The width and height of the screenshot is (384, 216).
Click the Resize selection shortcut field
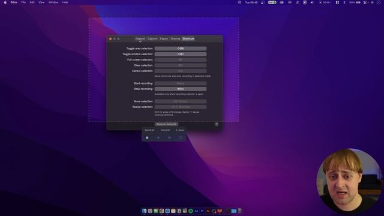(x=181, y=107)
